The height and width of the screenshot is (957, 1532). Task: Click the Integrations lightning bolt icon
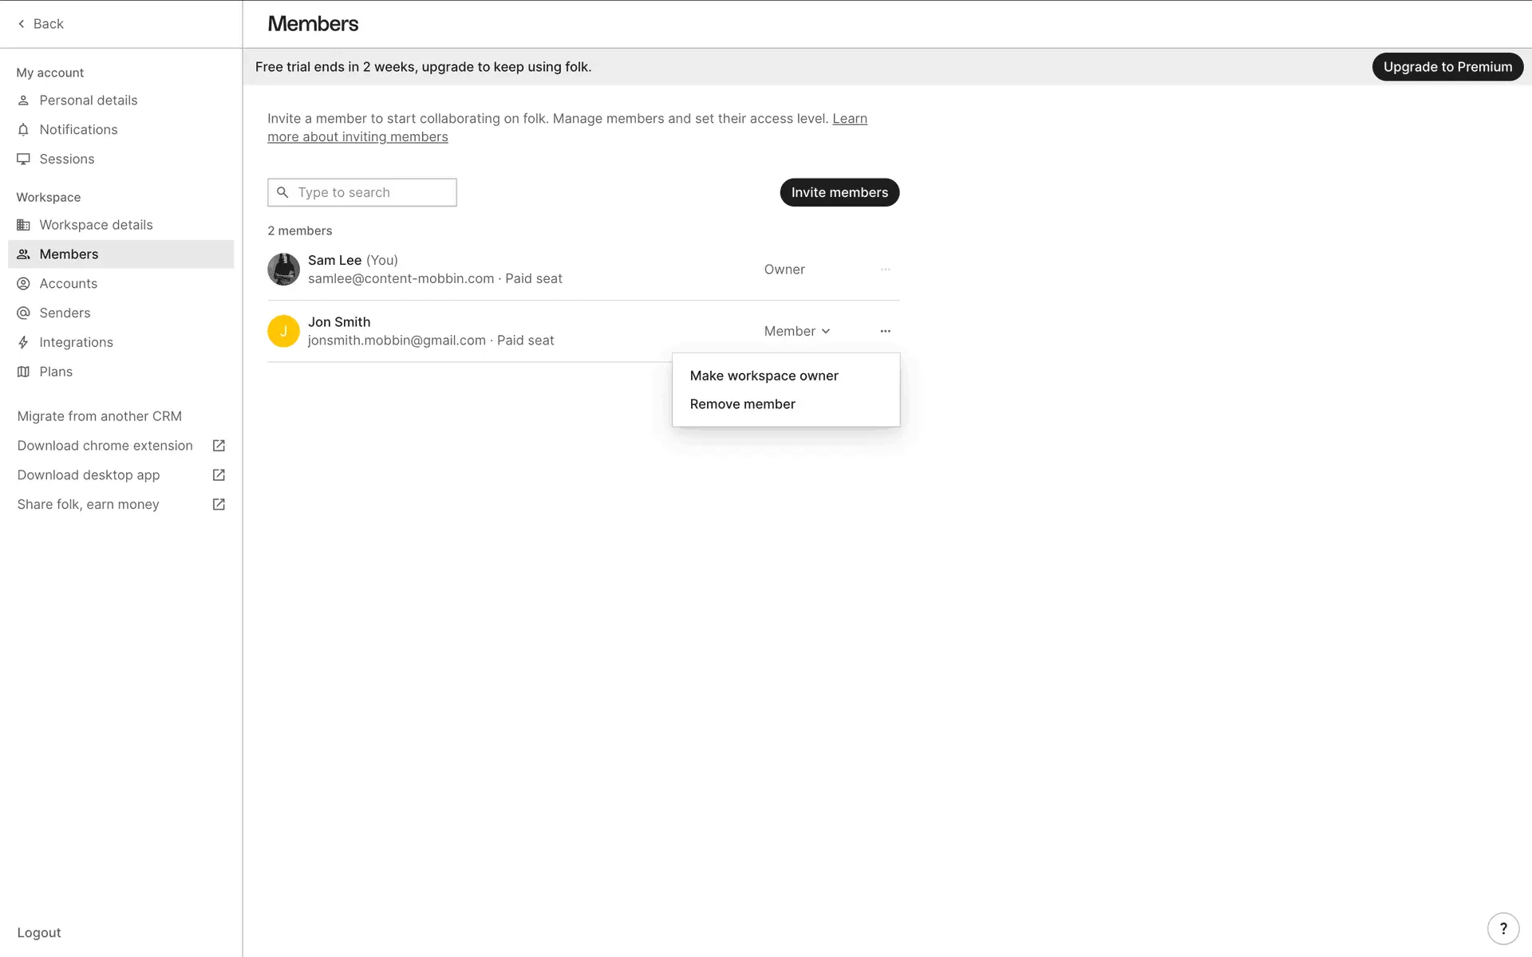click(x=23, y=342)
